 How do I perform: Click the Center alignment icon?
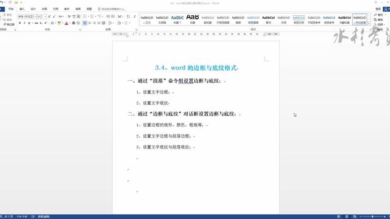point(90,23)
